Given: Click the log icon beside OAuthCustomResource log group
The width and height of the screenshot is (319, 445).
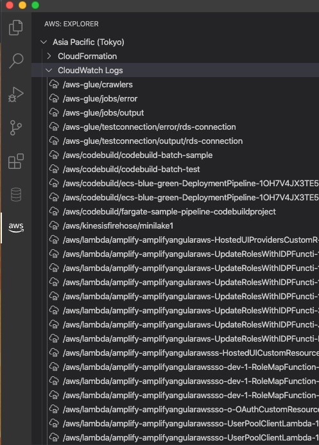Looking at the screenshot, I should 54,410.
